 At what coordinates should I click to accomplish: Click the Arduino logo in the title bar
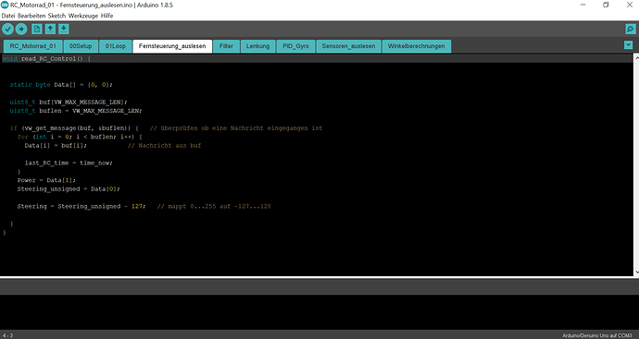click(x=5, y=5)
